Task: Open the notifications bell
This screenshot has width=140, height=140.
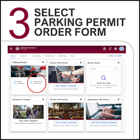Action: [x=110, y=49]
